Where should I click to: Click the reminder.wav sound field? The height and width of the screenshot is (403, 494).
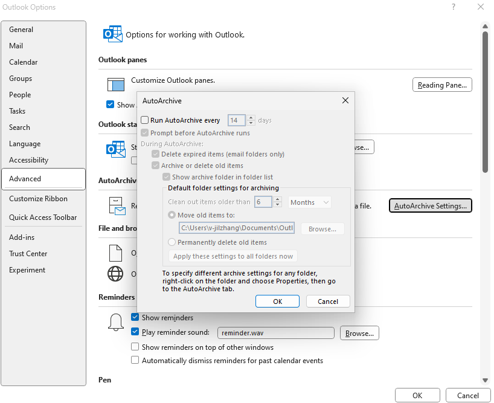275,333
